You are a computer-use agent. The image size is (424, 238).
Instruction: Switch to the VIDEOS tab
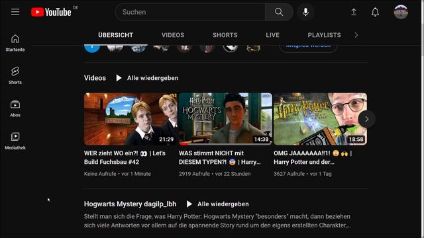point(173,35)
